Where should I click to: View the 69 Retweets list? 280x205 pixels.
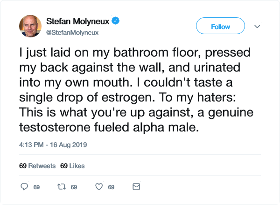click(37, 166)
